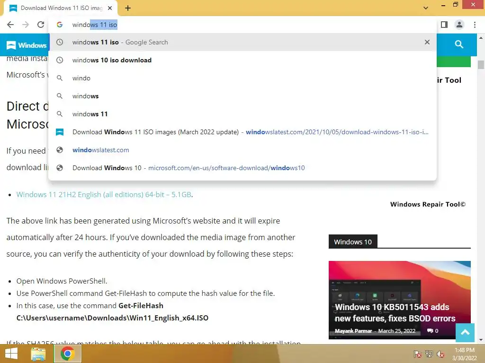Click the back-to-top arrow button
Screen dimensions: 485x363
[x=465, y=333]
